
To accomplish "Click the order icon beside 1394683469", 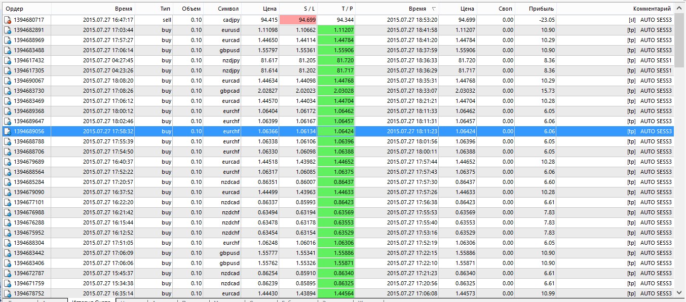I will coord(8,101).
